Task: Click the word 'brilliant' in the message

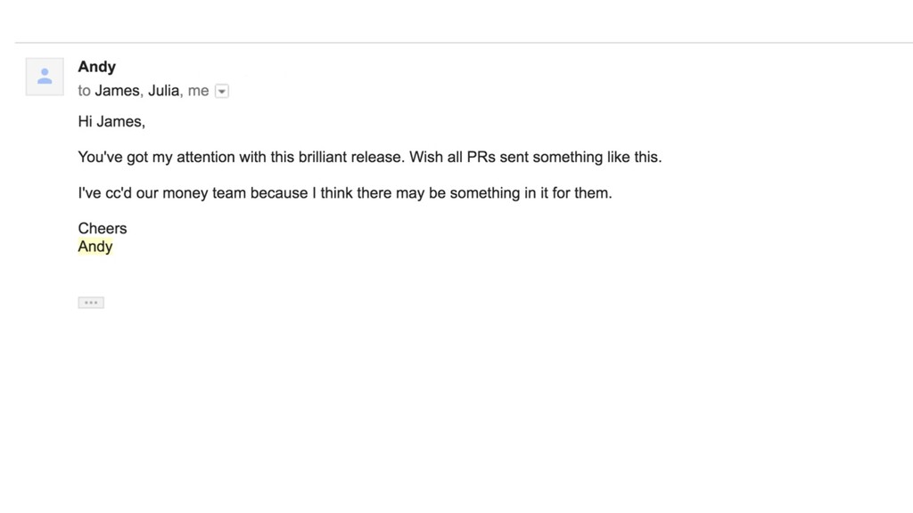Action: click(x=323, y=157)
